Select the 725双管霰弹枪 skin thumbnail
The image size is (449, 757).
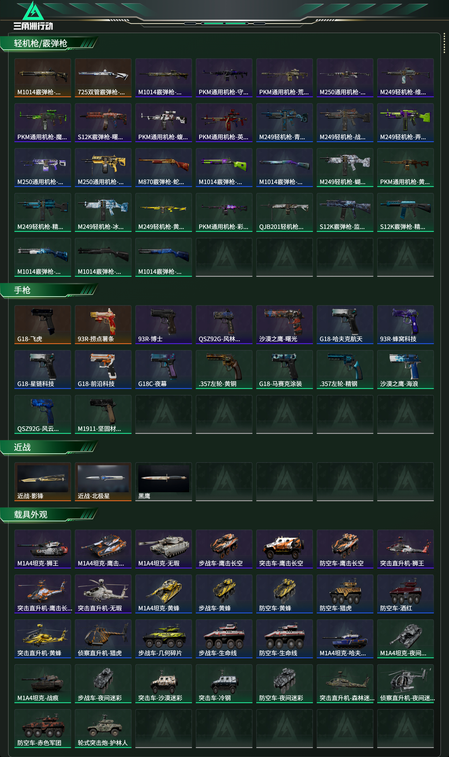[x=103, y=78]
